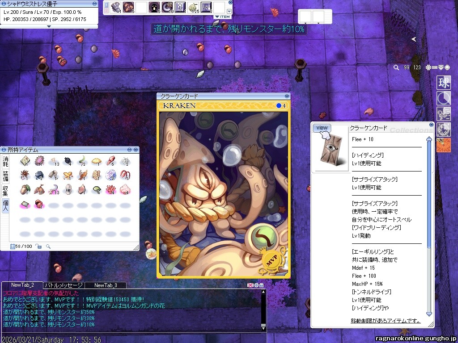Switch to the 装備 inventory tab

tap(5, 175)
